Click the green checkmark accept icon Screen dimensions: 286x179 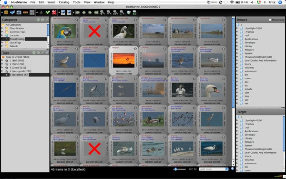(x=48, y=12)
